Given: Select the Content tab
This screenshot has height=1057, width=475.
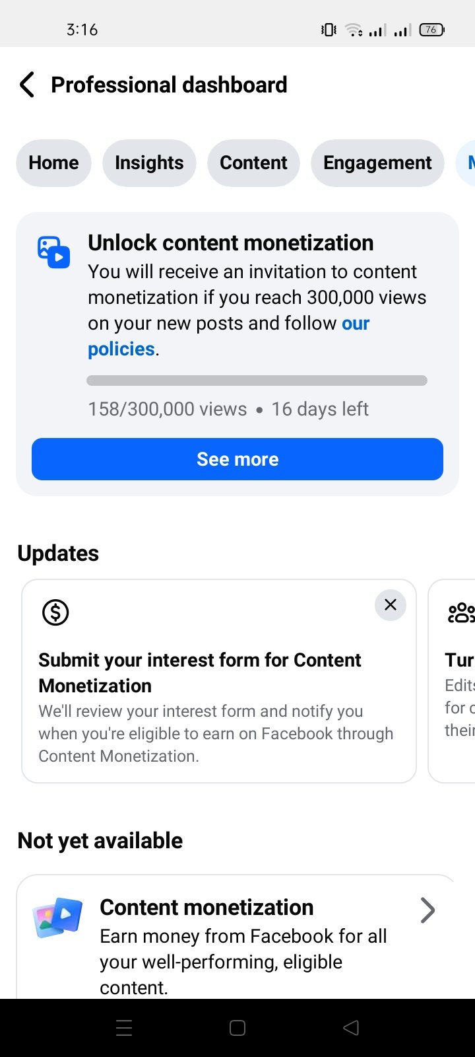Looking at the screenshot, I should coord(253,163).
